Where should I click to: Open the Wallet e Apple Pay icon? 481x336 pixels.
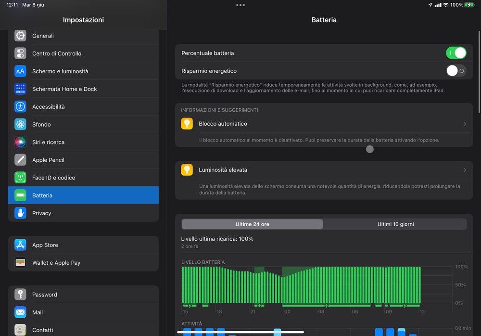[20, 263]
